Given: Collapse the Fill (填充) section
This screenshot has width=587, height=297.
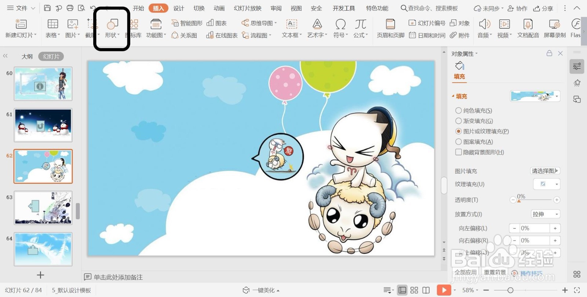Looking at the screenshot, I should click(453, 96).
